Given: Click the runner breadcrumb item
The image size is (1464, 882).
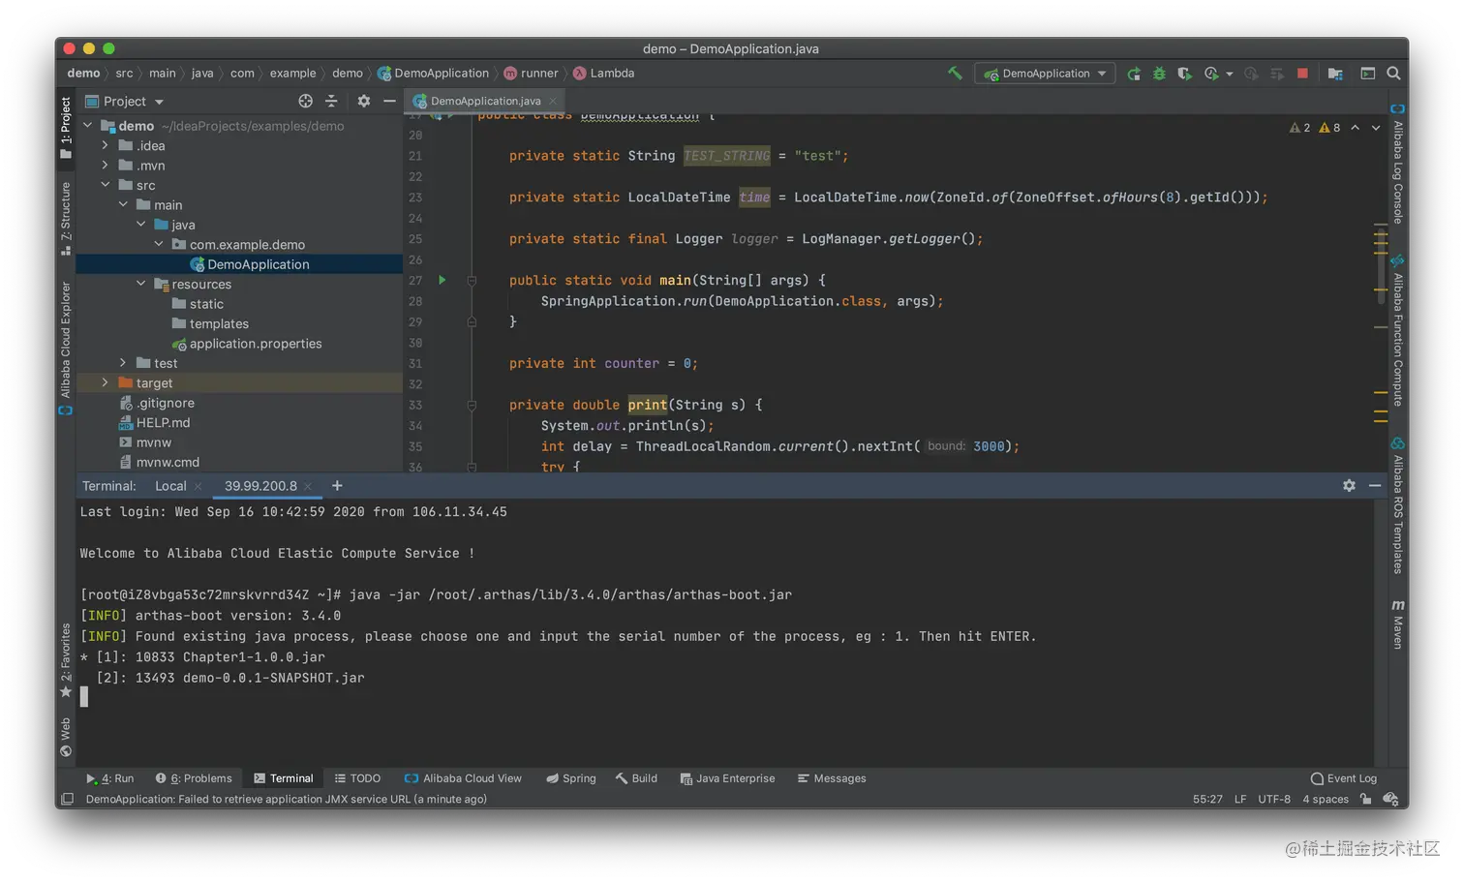Looking at the screenshot, I should pos(531,74).
